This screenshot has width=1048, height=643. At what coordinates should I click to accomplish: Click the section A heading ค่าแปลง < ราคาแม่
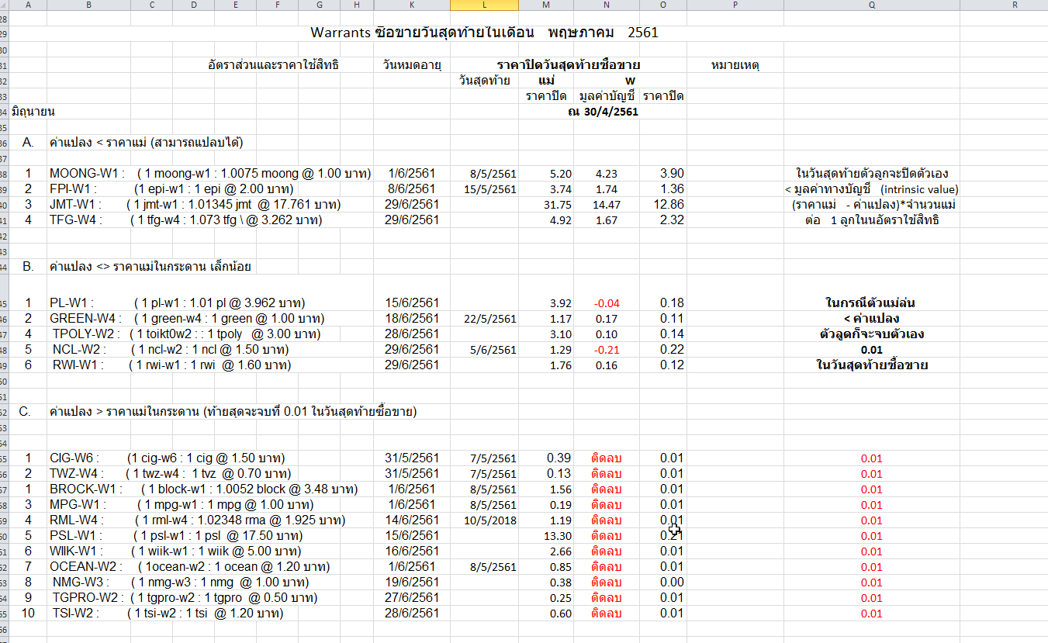tap(146, 143)
